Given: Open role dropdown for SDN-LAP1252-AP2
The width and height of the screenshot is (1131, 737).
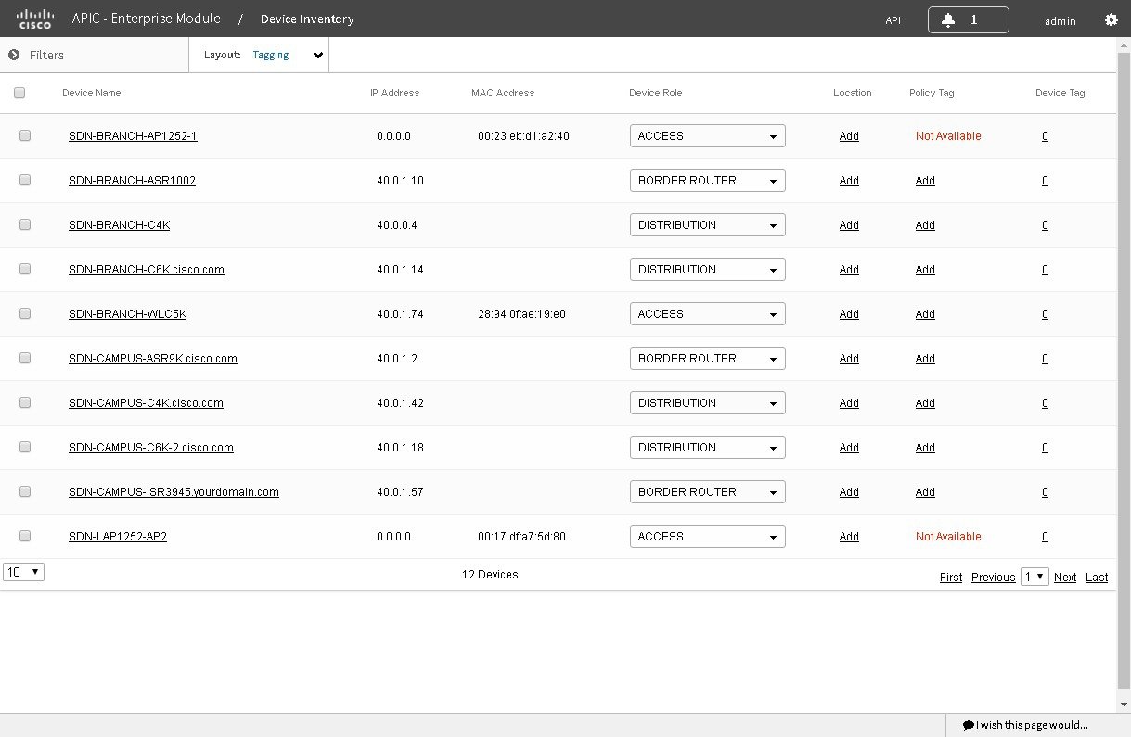Looking at the screenshot, I should point(707,537).
